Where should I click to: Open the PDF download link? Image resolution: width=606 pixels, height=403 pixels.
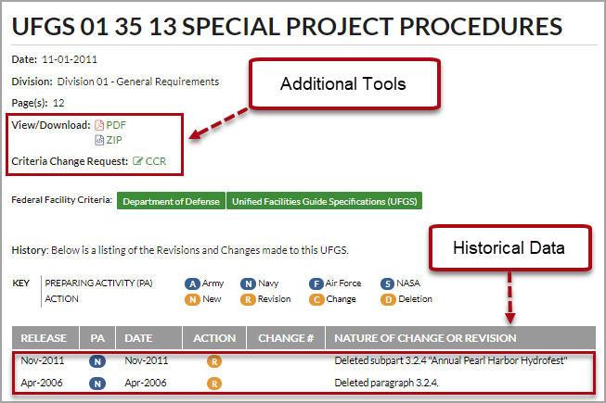tap(116, 125)
